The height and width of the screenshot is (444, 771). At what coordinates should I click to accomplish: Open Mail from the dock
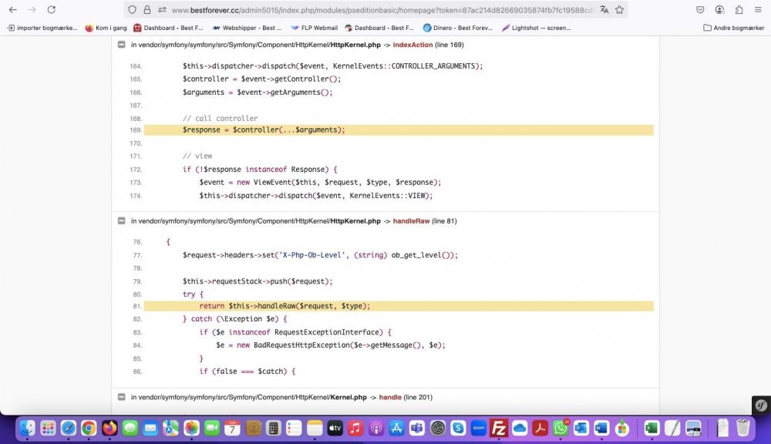[x=150, y=429]
